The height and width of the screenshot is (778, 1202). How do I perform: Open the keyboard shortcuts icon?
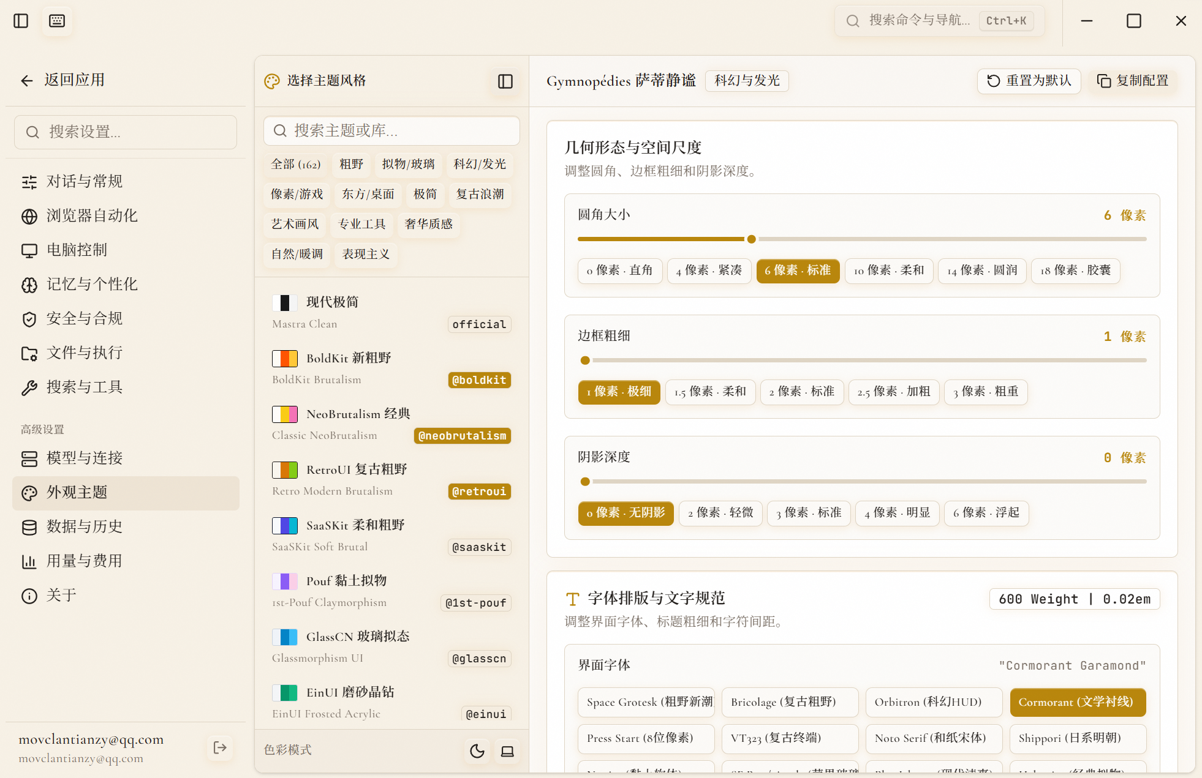click(57, 21)
